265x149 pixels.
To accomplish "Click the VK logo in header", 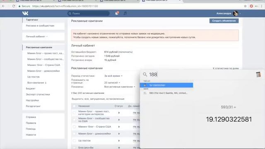I will (25, 13).
